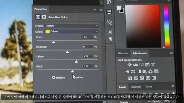Add a Selective Color adjustment from Adjustments panel
This screenshot has height=103, width=184.
pyautogui.click(x=148, y=78)
